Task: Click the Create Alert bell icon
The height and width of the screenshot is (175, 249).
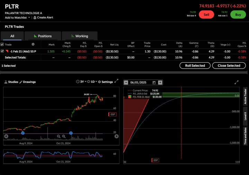Action: (35, 18)
